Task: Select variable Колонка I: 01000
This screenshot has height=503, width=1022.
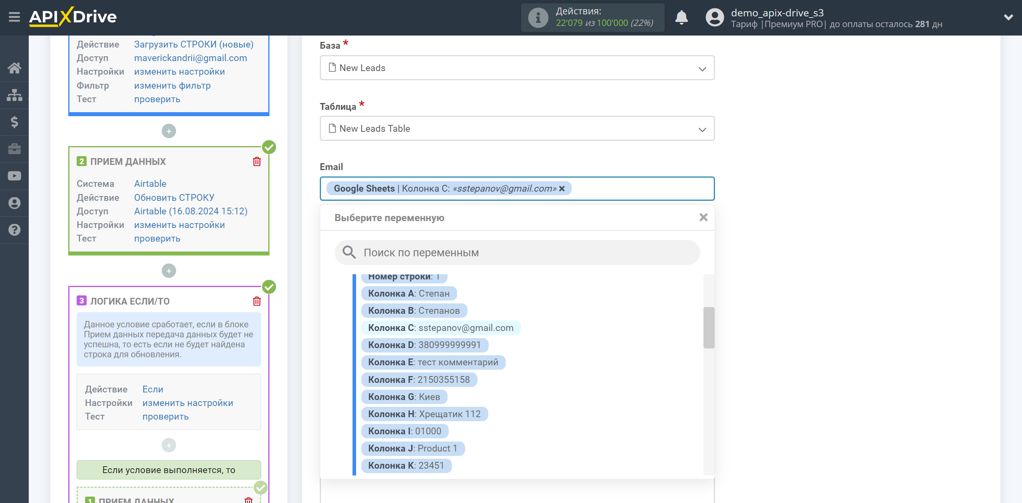Action: [405, 431]
